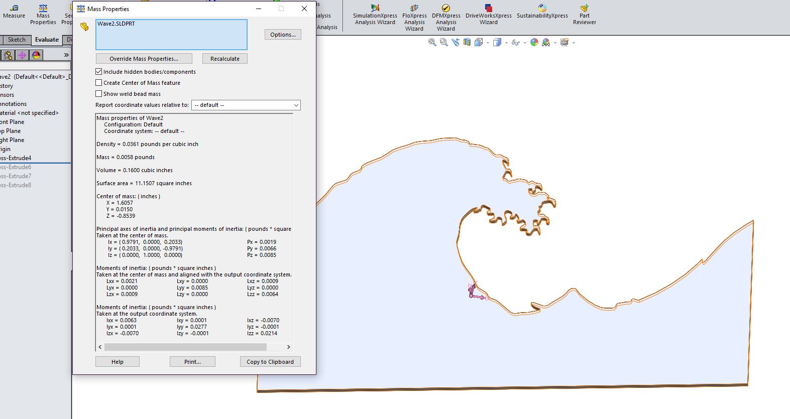Click the View Settings monitor icon
Screen dimensions: 790x419
click(565, 43)
